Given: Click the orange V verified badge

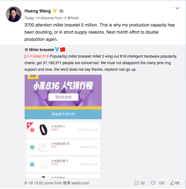Looking at the screenshot, I should pos(55,11).
